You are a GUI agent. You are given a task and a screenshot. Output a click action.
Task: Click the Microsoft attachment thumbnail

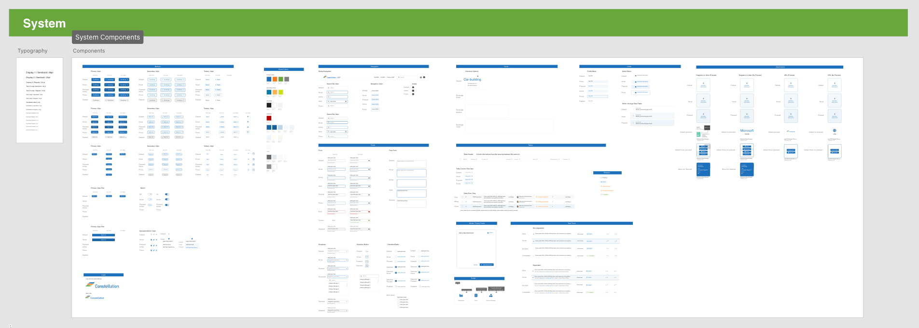pyautogui.click(x=747, y=132)
